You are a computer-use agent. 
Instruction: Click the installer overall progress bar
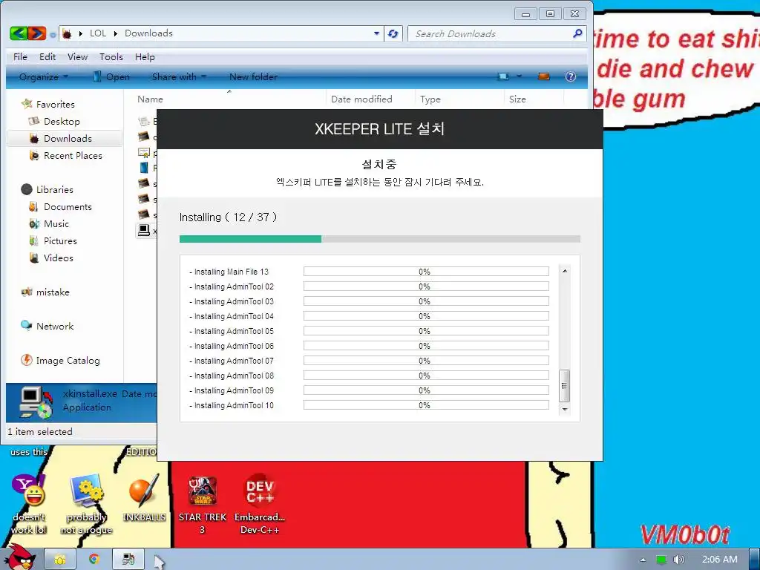tap(379, 239)
